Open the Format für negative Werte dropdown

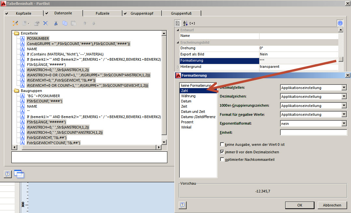344,114
